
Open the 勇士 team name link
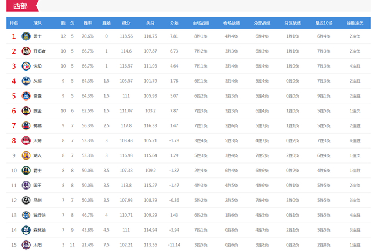tap(37, 36)
